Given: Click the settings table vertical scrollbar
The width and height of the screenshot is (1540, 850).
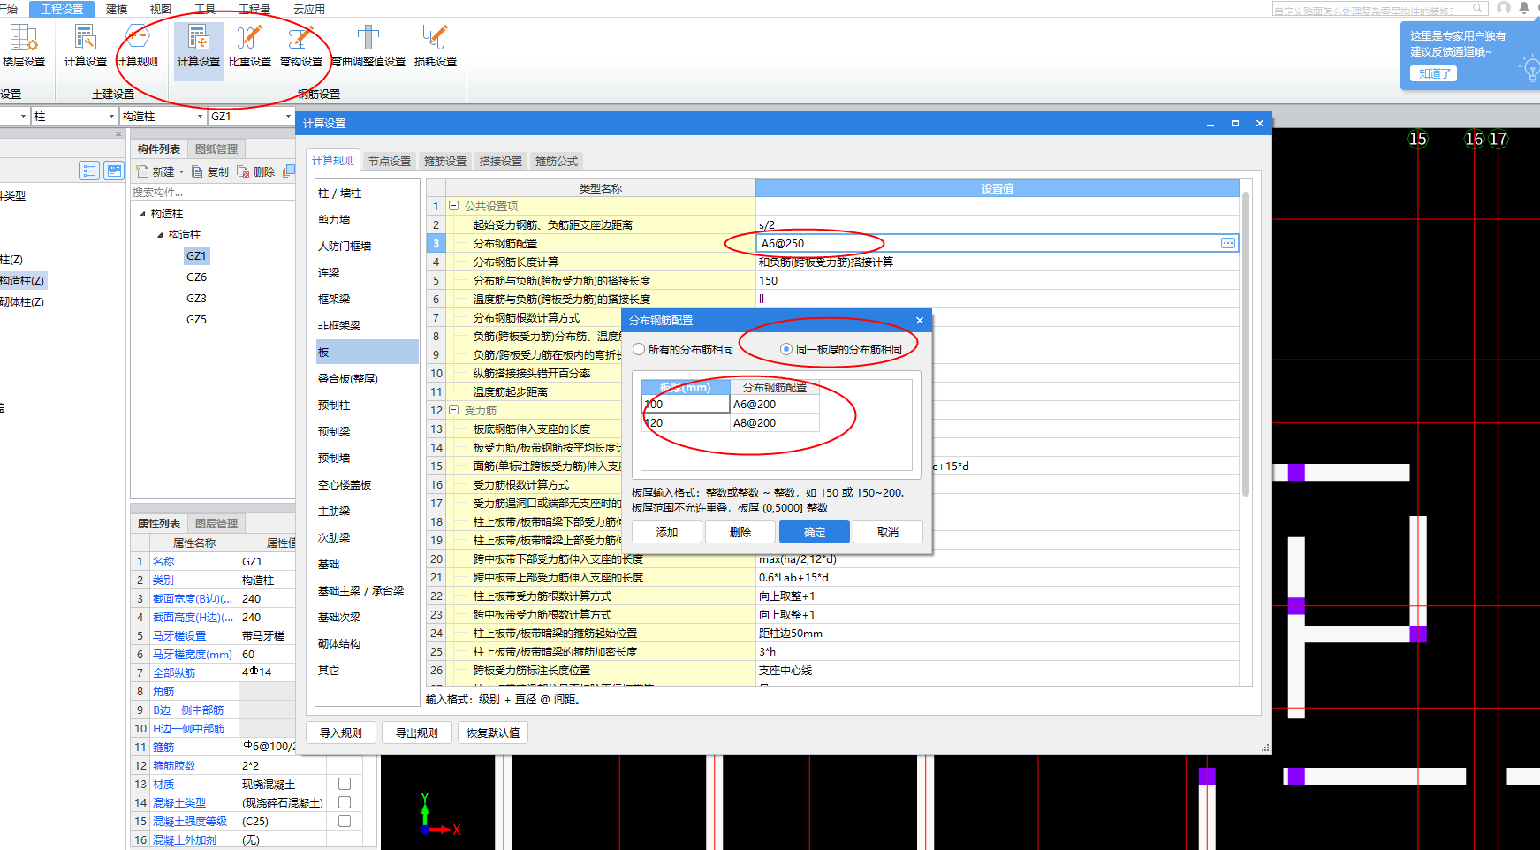Looking at the screenshot, I should point(1246,345).
